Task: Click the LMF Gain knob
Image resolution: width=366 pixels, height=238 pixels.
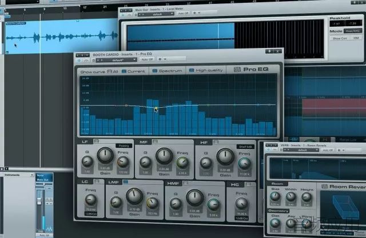Action: (x=134, y=196)
